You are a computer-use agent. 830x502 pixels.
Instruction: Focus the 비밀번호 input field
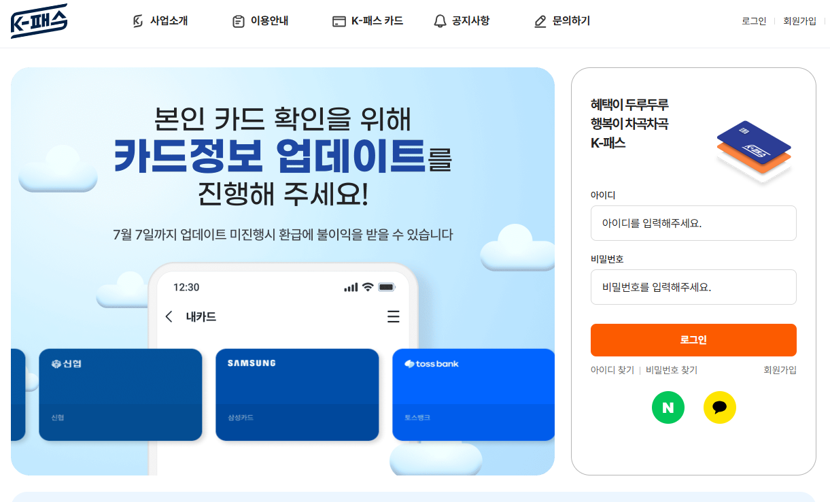693,287
